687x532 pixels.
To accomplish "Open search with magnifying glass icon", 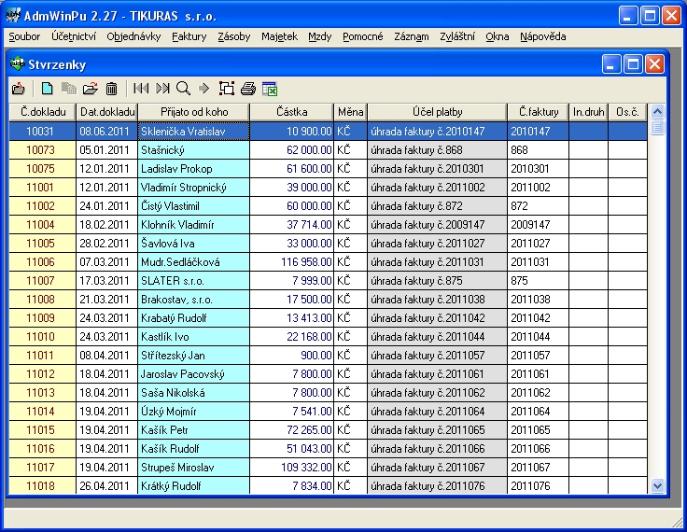I will pyautogui.click(x=184, y=89).
